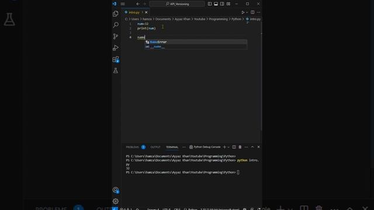Click the Python language mode status entry
Viewport: 374px width, 210px height.
pos(191,209)
